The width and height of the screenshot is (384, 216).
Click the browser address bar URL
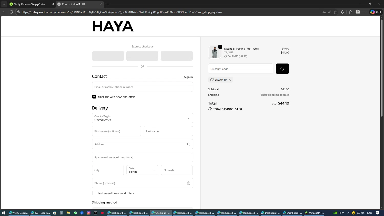(x=122, y=12)
